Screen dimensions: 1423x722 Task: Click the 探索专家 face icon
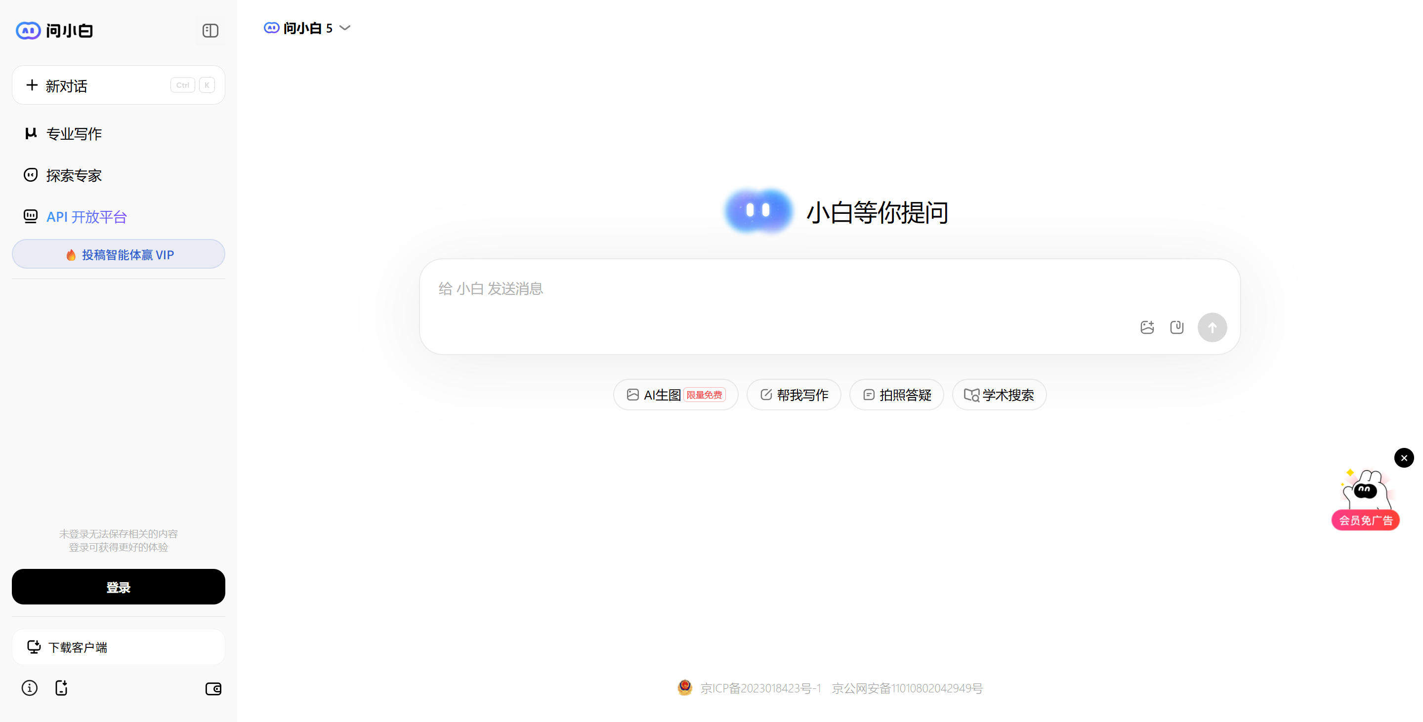[31, 175]
